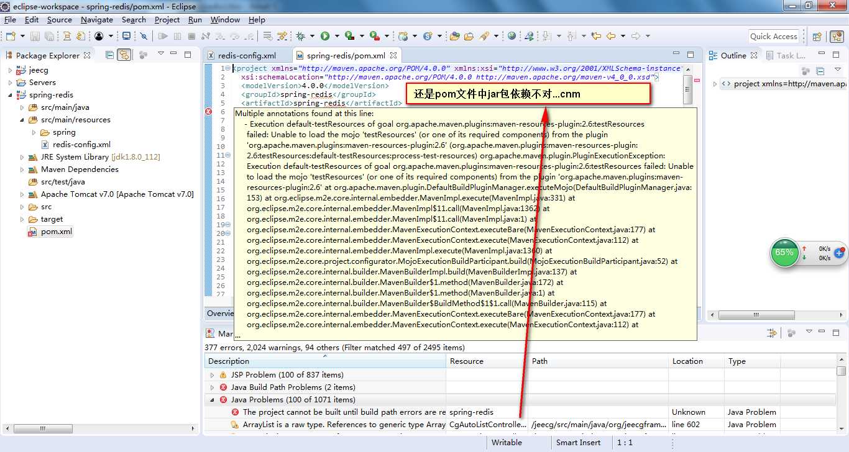Click the person profile toolbar icon
849x452 pixels.
(99, 36)
